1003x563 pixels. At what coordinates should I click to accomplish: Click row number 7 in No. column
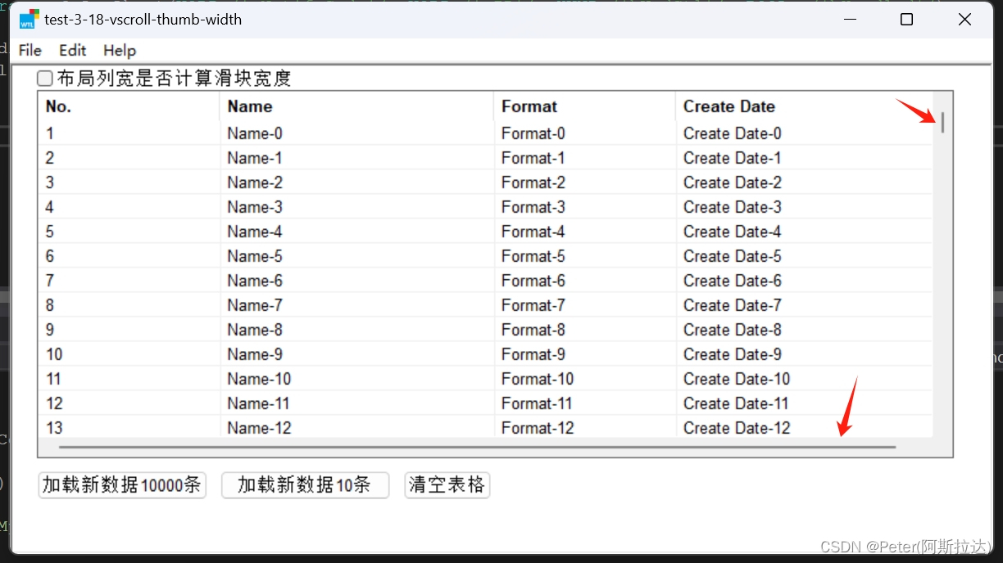(129, 281)
